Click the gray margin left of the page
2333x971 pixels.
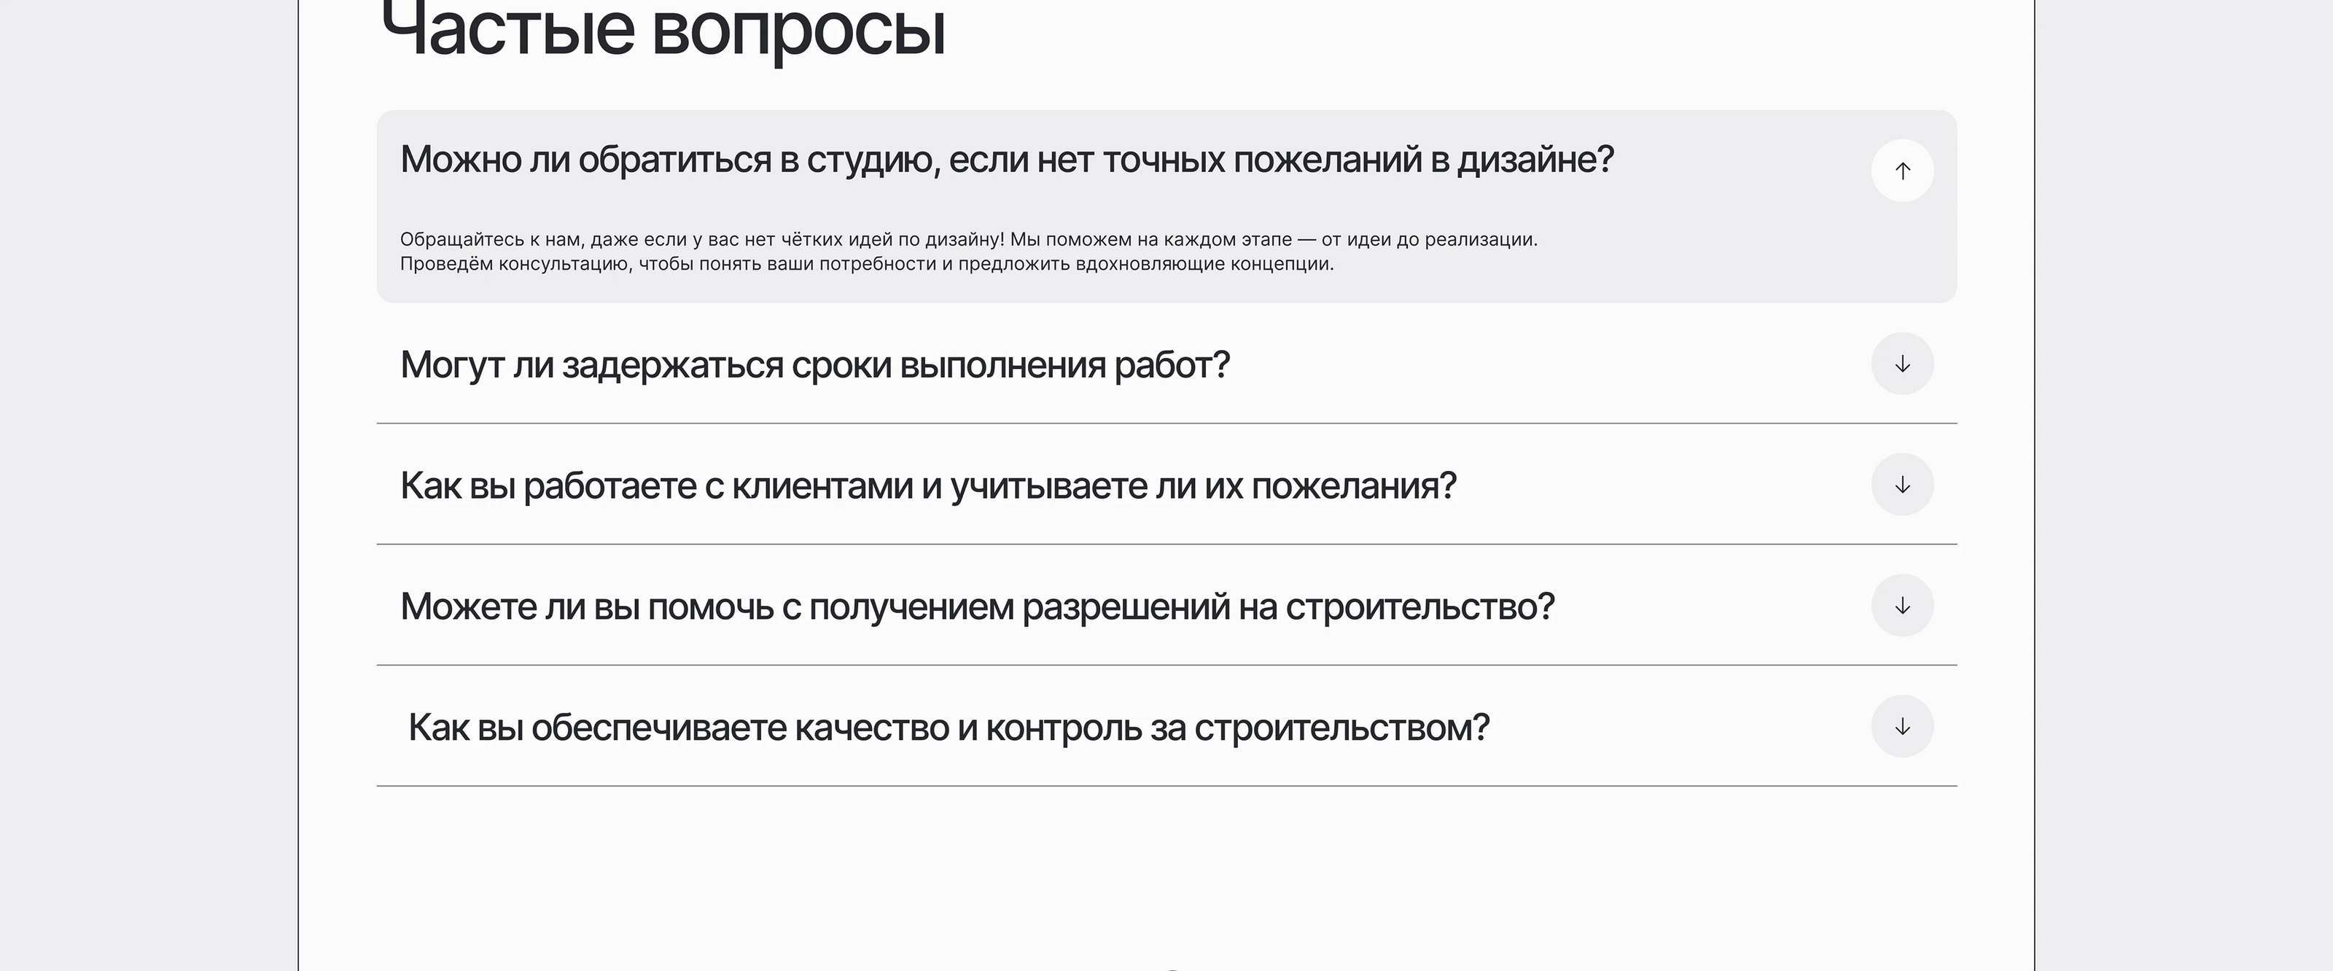[x=149, y=485]
